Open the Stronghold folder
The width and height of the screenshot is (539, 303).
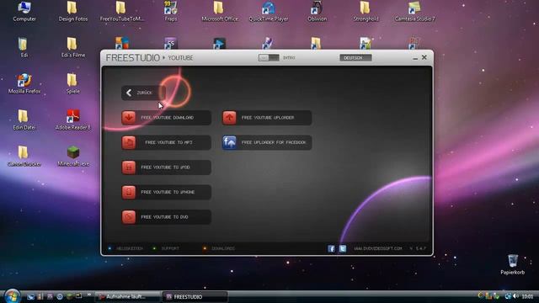tap(366, 11)
